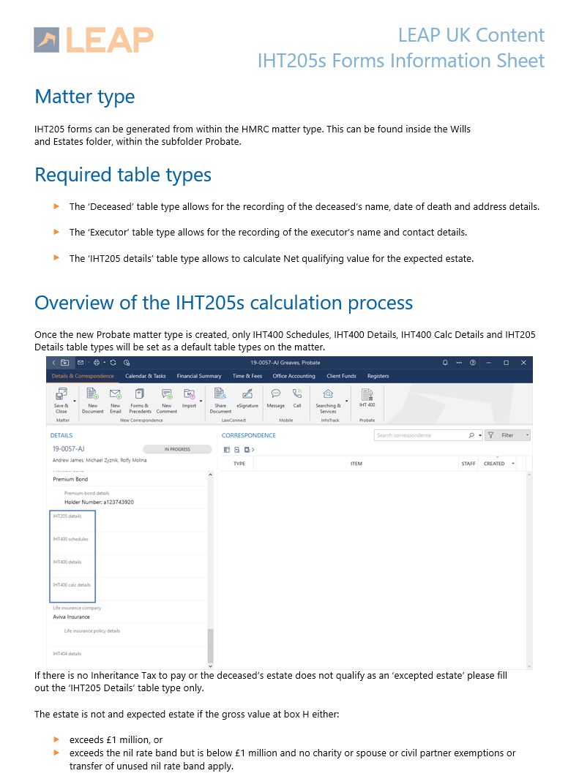Send a Message from the ribbon
Screen dimensions: 579x776
tap(275, 396)
